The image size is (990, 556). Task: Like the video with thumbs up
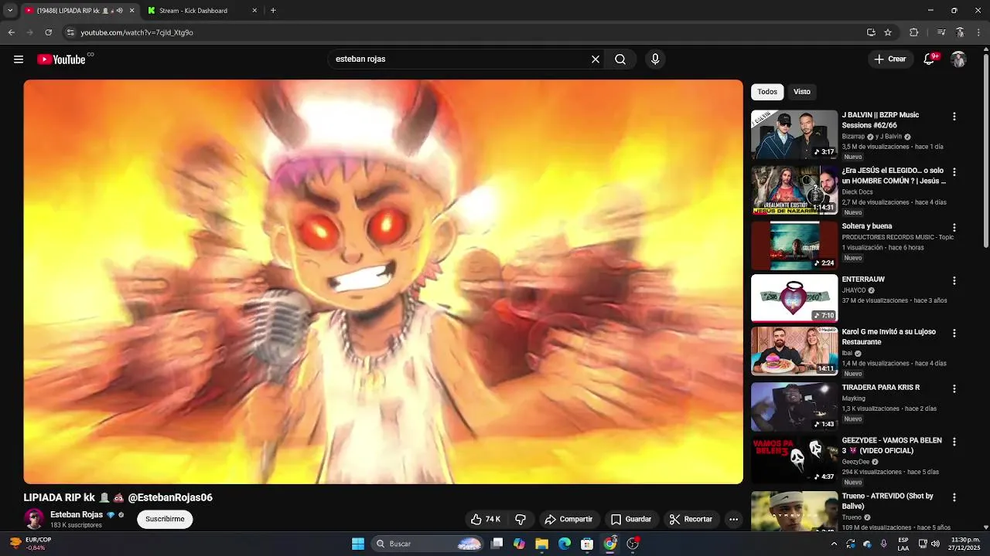click(486, 520)
